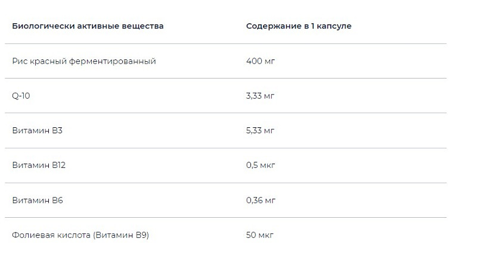Click the words 'Фолиевая кислота'

tap(51, 235)
